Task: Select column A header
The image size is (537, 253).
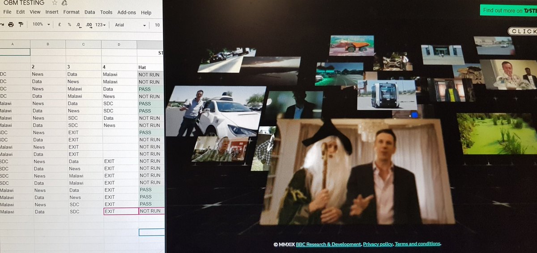Action: tap(13, 44)
